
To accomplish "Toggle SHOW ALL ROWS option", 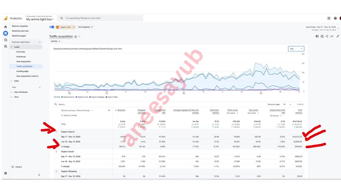I will 69,116.
